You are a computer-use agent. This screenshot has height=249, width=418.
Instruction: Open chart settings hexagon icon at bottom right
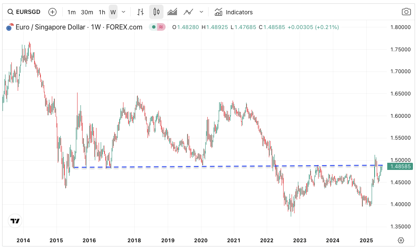(401, 240)
